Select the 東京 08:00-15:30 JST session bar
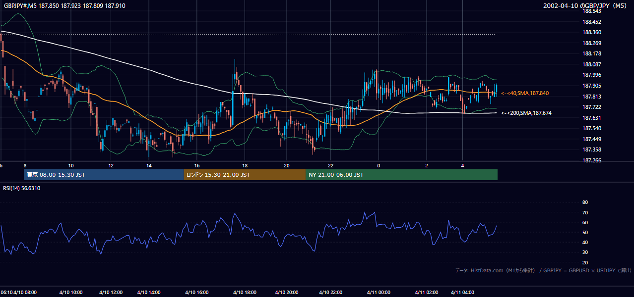634x297 pixels. tap(104, 175)
